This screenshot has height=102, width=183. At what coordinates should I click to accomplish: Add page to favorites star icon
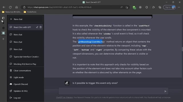click(x=127, y=7)
